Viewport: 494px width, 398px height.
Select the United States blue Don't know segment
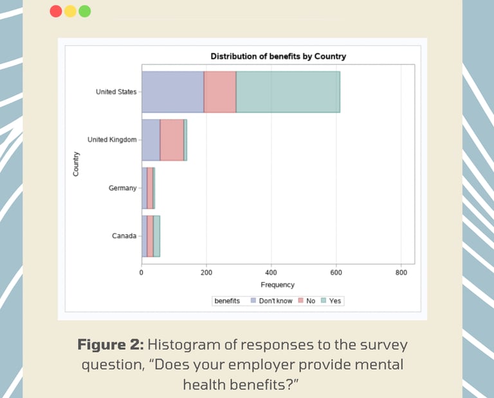pos(172,92)
